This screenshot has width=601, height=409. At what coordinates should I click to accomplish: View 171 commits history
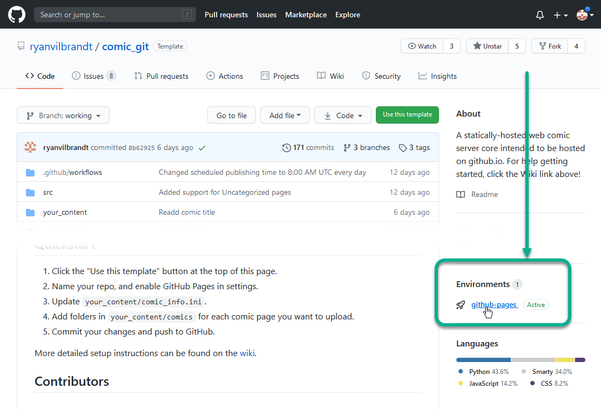tap(308, 147)
